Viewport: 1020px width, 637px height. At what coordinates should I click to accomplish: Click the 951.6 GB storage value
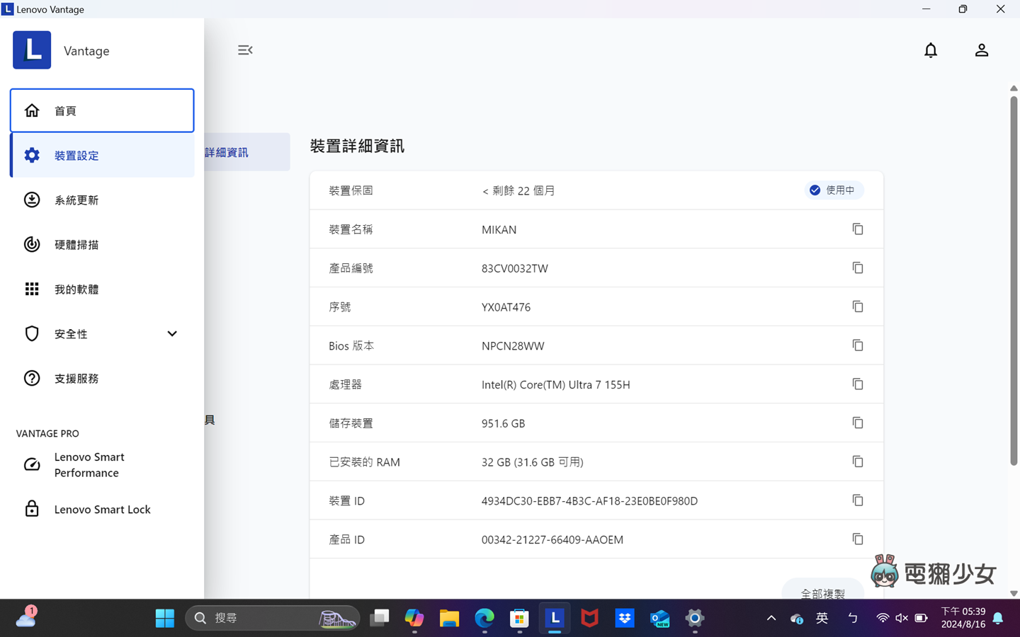(x=503, y=423)
